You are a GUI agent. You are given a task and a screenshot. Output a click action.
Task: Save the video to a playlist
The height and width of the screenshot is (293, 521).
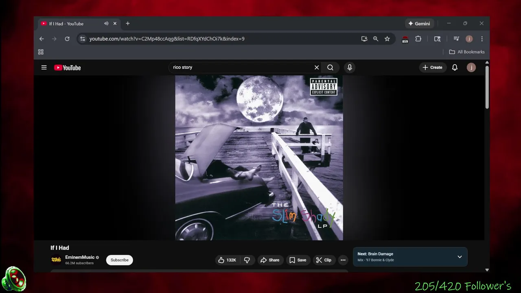click(x=298, y=260)
